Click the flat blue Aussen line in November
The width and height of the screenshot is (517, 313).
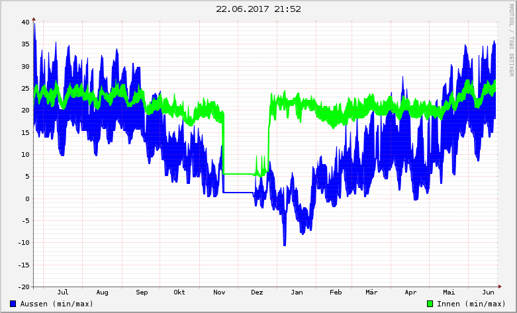point(238,192)
